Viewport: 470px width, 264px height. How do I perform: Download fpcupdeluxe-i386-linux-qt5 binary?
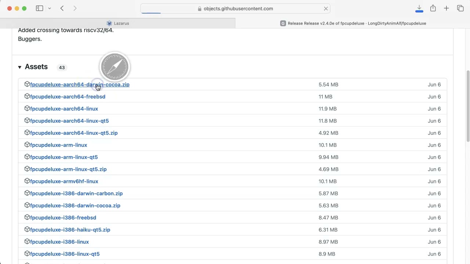[65, 254]
